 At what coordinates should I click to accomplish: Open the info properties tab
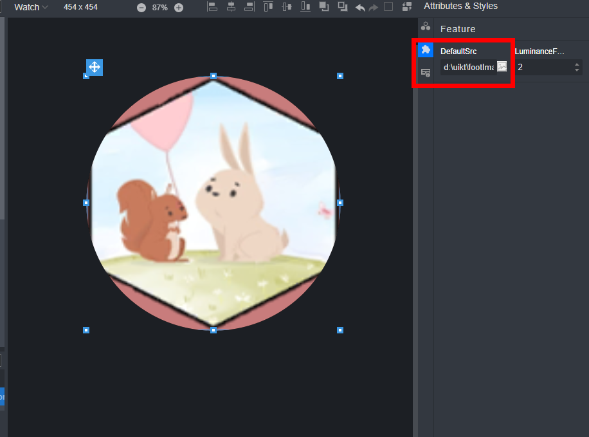pos(425,73)
